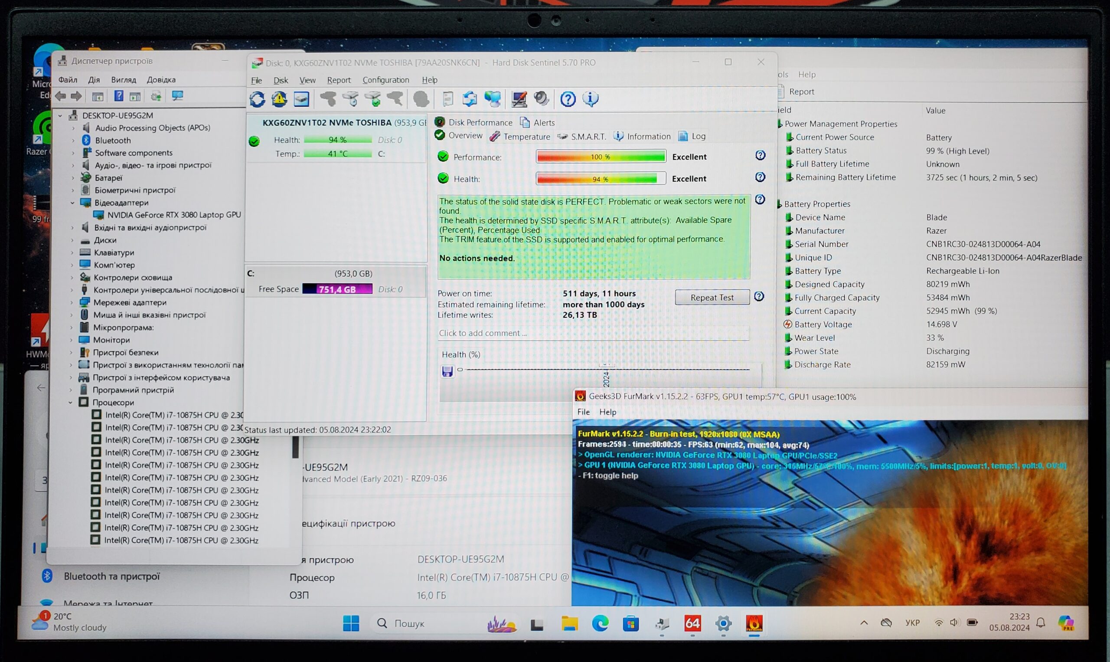Viewport: 1110px width, 662px height.
Task: Collapse the Процесори tree node
Action: tap(70, 403)
